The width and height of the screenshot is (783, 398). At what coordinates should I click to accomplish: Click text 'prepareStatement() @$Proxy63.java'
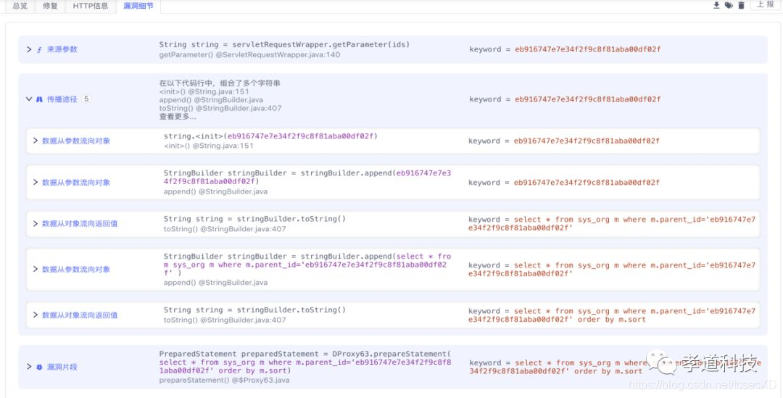click(x=224, y=380)
